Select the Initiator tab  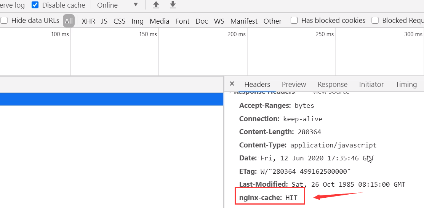tap(371, 85)
